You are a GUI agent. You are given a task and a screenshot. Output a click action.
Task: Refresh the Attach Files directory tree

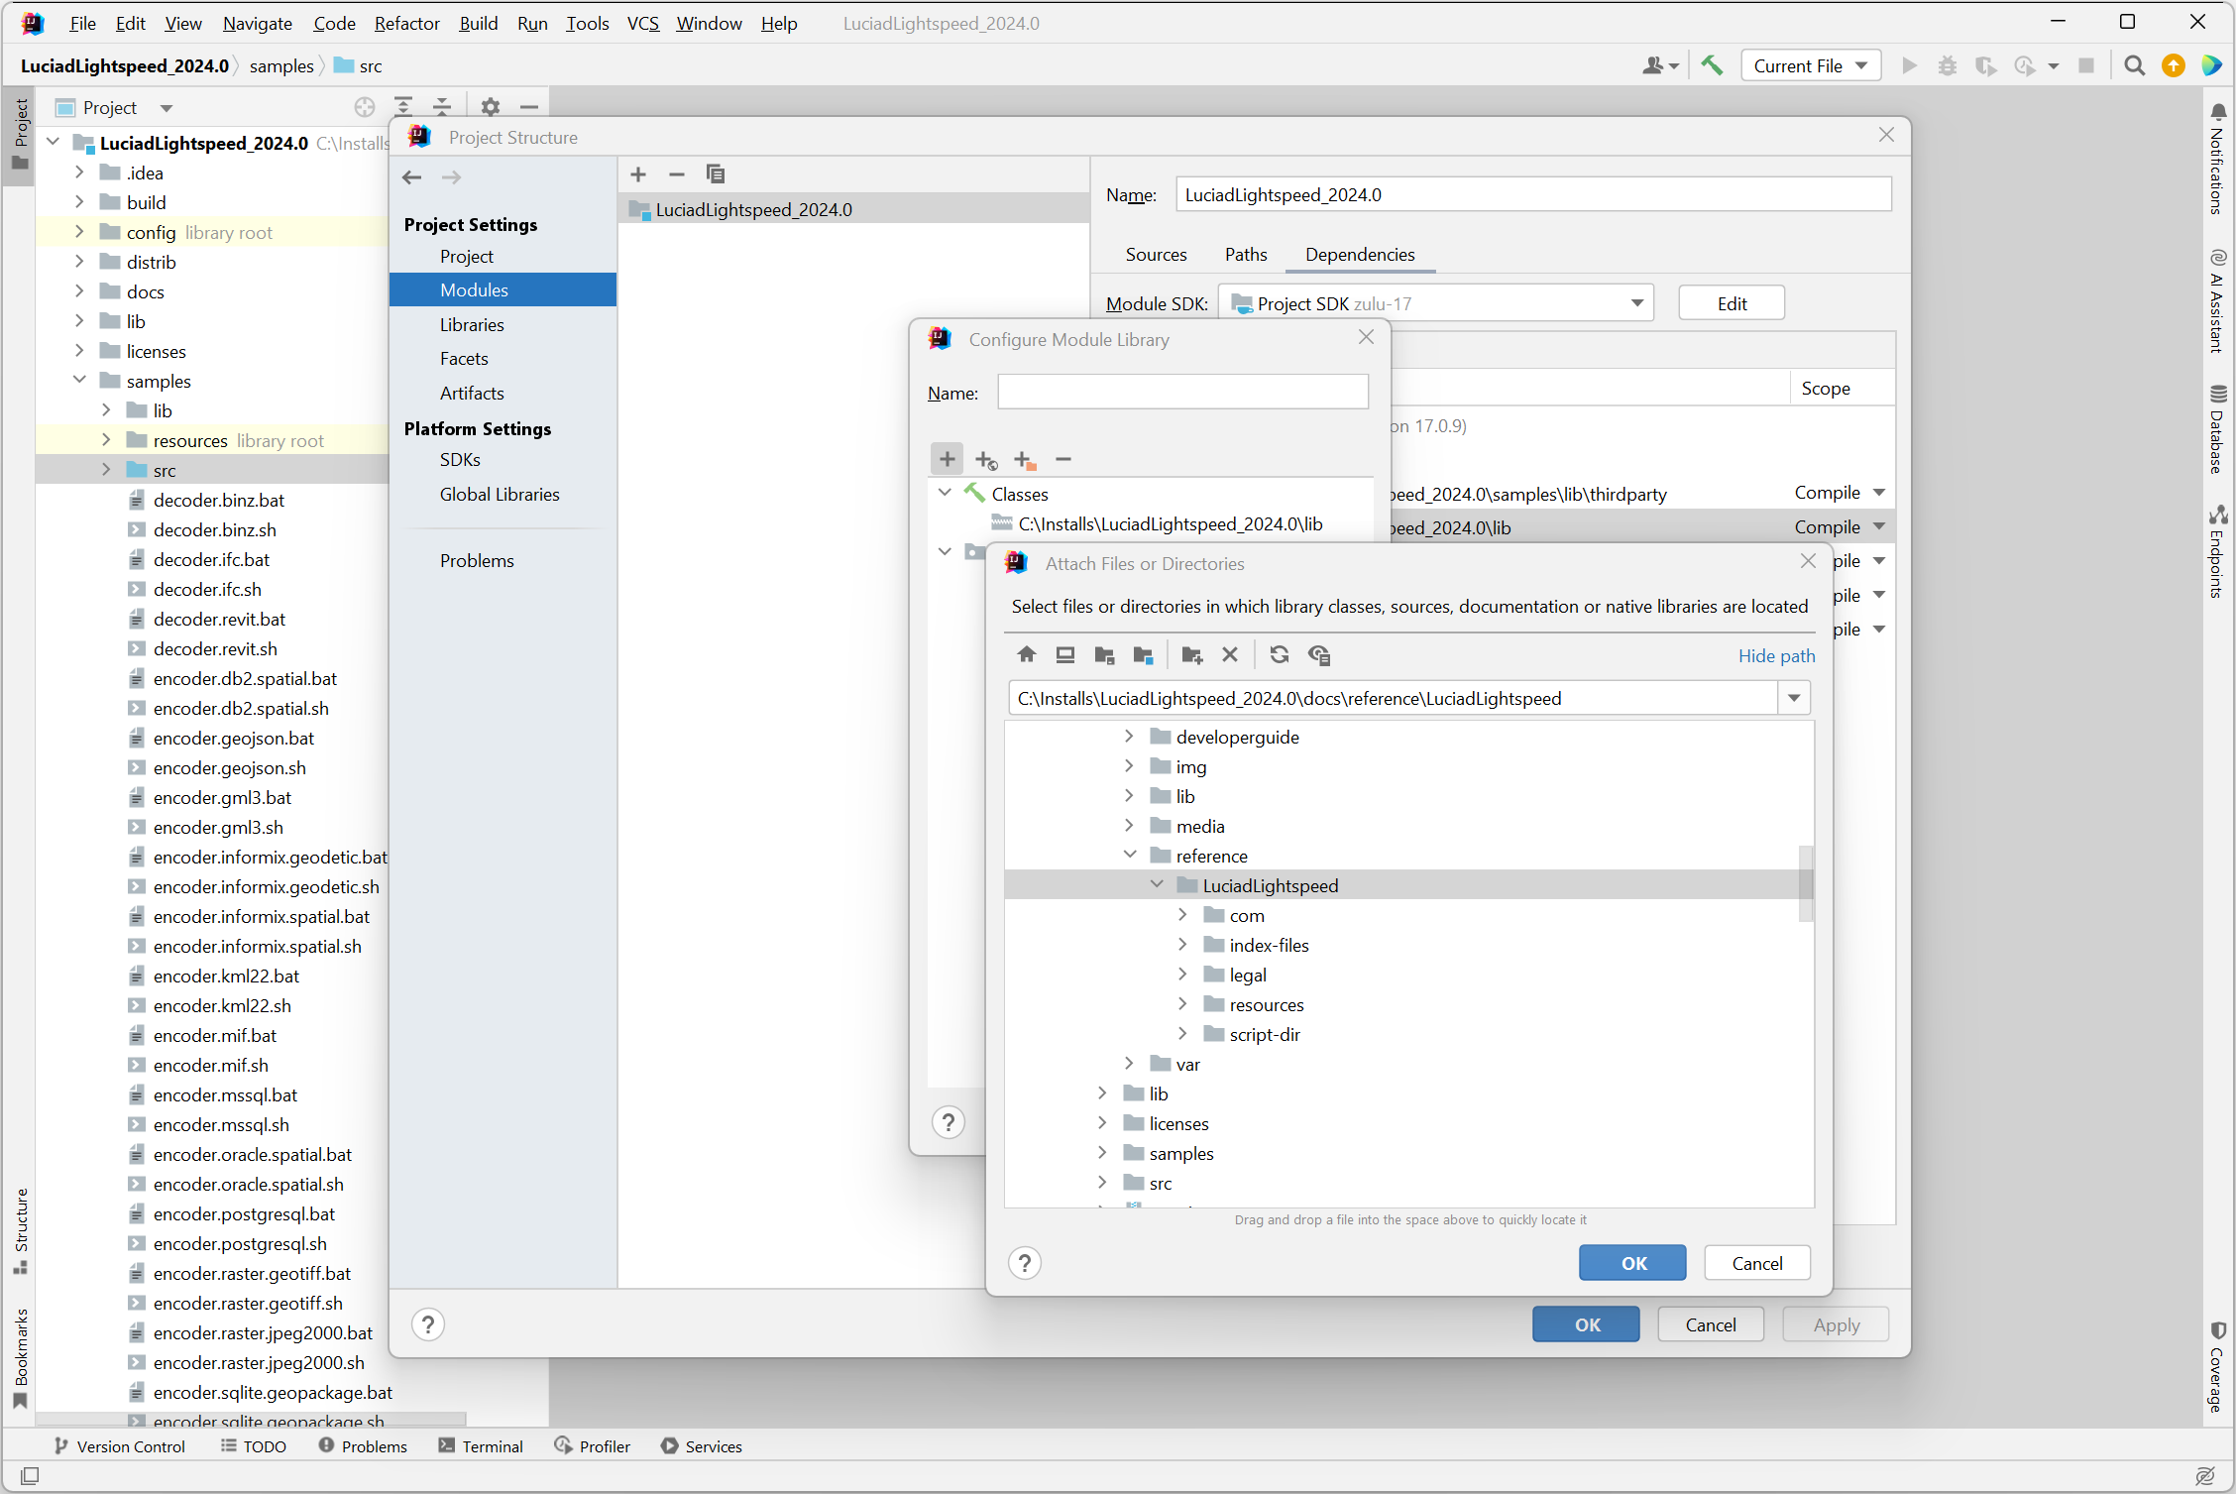click(x=1280, y=654)
